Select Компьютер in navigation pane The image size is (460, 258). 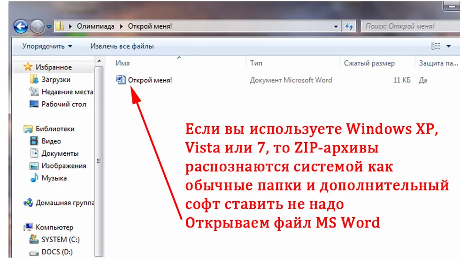54,227
